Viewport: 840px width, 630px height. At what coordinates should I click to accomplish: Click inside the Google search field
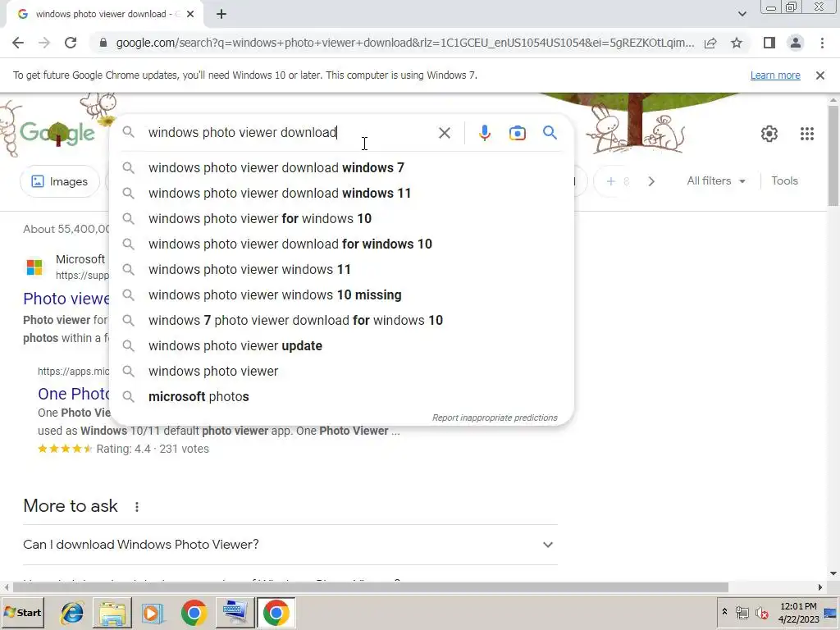[x=290, y=132]
